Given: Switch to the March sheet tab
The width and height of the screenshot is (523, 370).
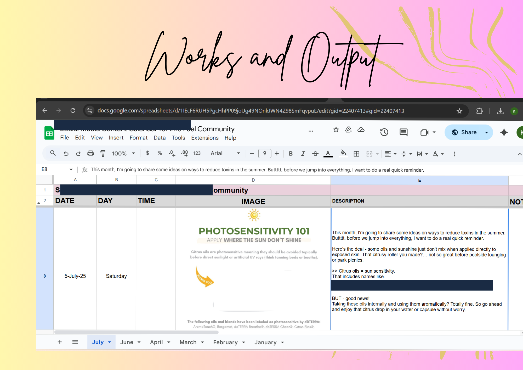Looking at the screenshot, I should click(x=188, y=342).
